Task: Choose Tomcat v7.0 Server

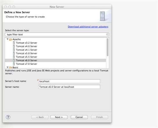Action: [x=26, y=64]
